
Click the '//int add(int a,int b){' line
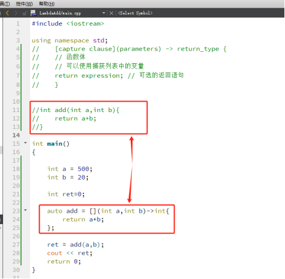coord(76,110)
